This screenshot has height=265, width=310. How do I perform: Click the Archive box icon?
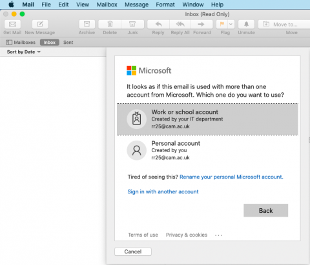[x=87, y=25]
